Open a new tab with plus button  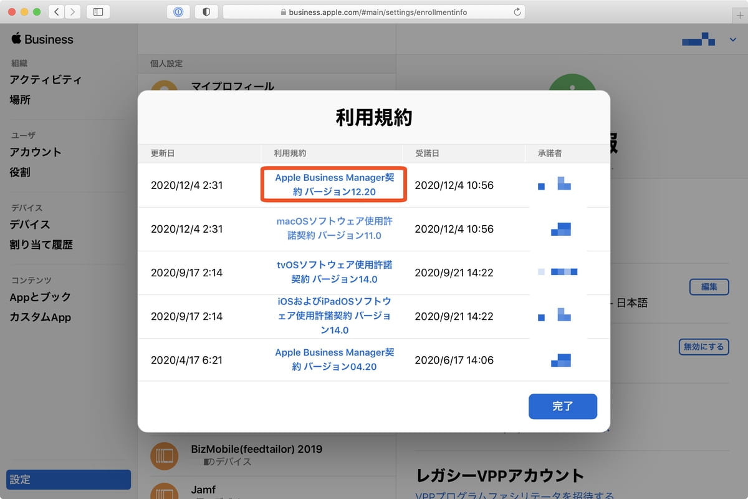[740, 15]
